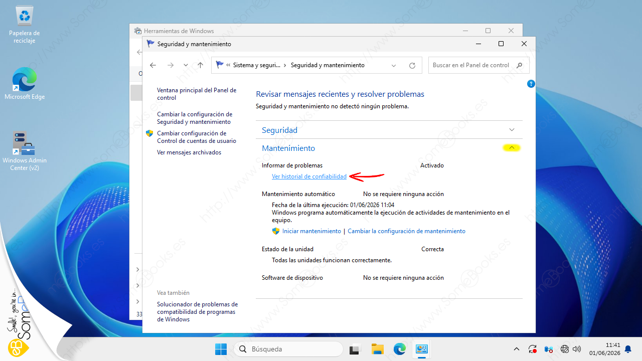The image size is (642, 361).
Task: Launch Microsoft Edge from the taskbar
Action: [400, 349]
